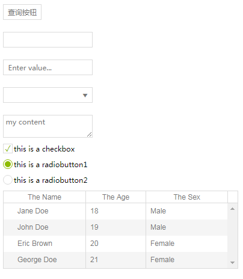Uncheck 'this is a checkbox'
The width and height of the screenshot is (243, 279).
click(x=8, y=149)
